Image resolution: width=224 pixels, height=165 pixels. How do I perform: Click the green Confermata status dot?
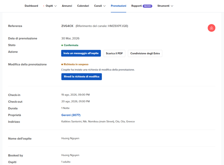62,45
